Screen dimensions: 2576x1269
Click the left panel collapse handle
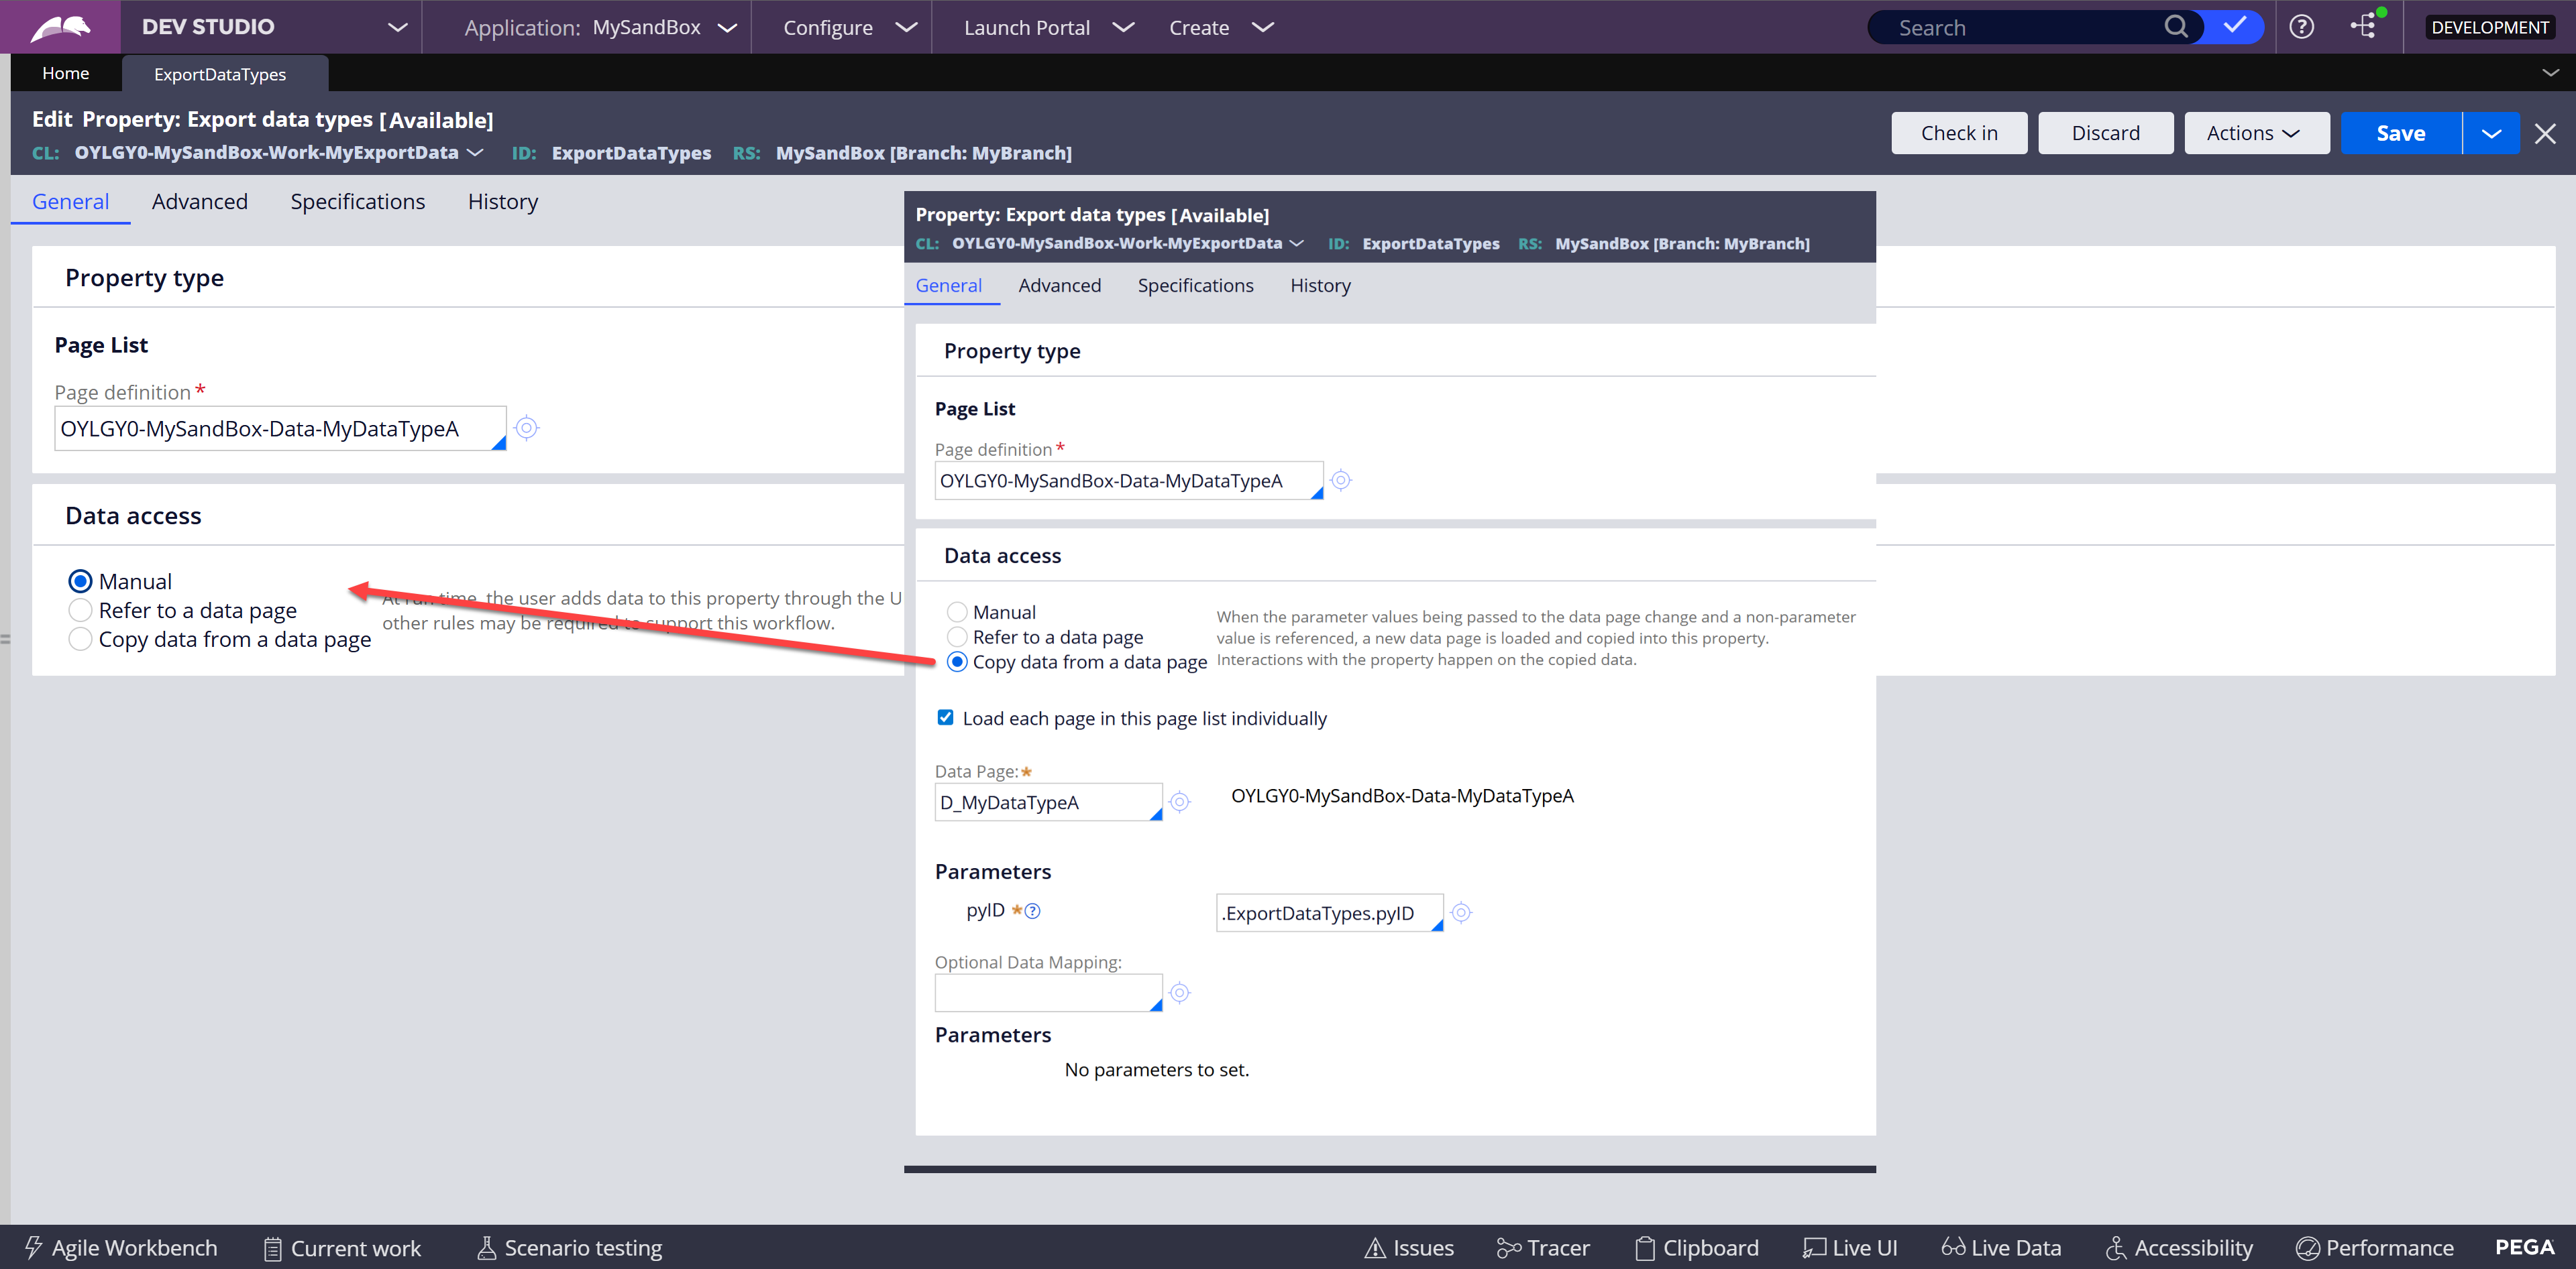[5, 640]
